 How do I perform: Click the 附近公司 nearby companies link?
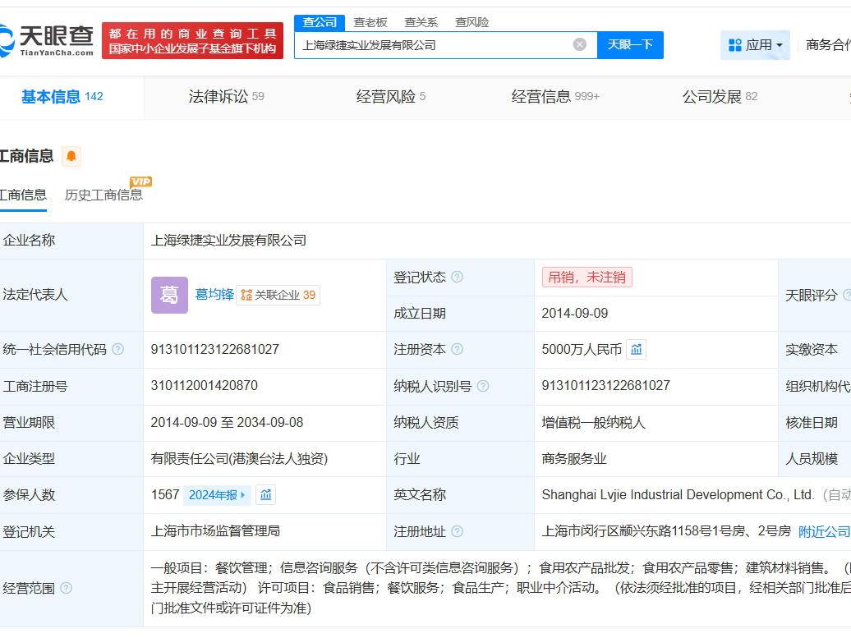tap(824, 531)
